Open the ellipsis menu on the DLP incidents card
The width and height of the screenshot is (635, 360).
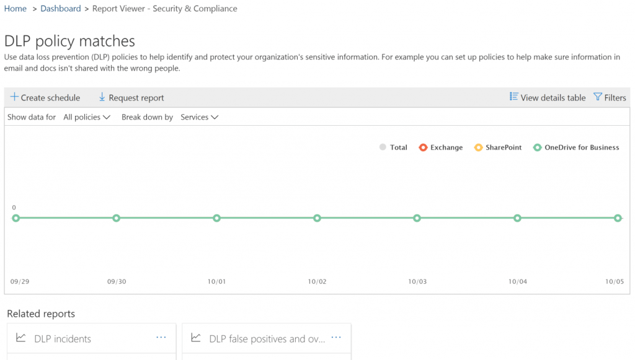click(161, 336)
